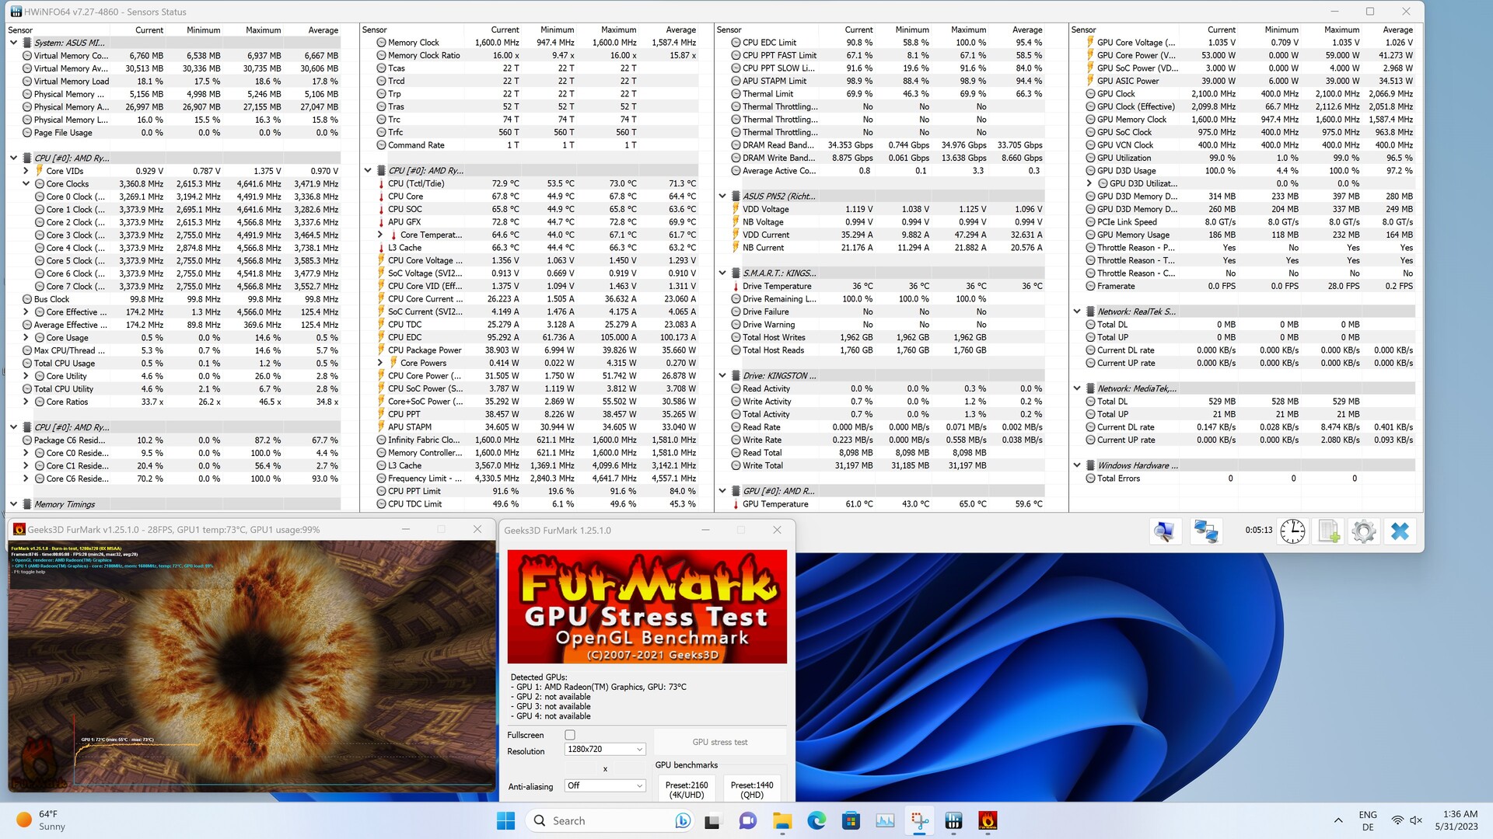The image size is (1493, 839).
Task: Expand the Core VIDs row
Action: tap(26, 171)
